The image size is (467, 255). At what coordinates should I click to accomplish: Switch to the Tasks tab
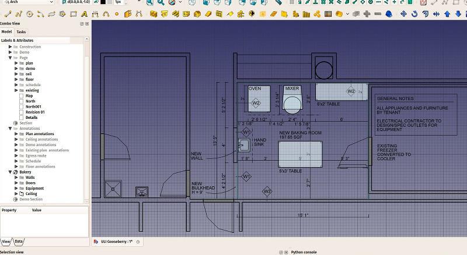tap(21, 32)
